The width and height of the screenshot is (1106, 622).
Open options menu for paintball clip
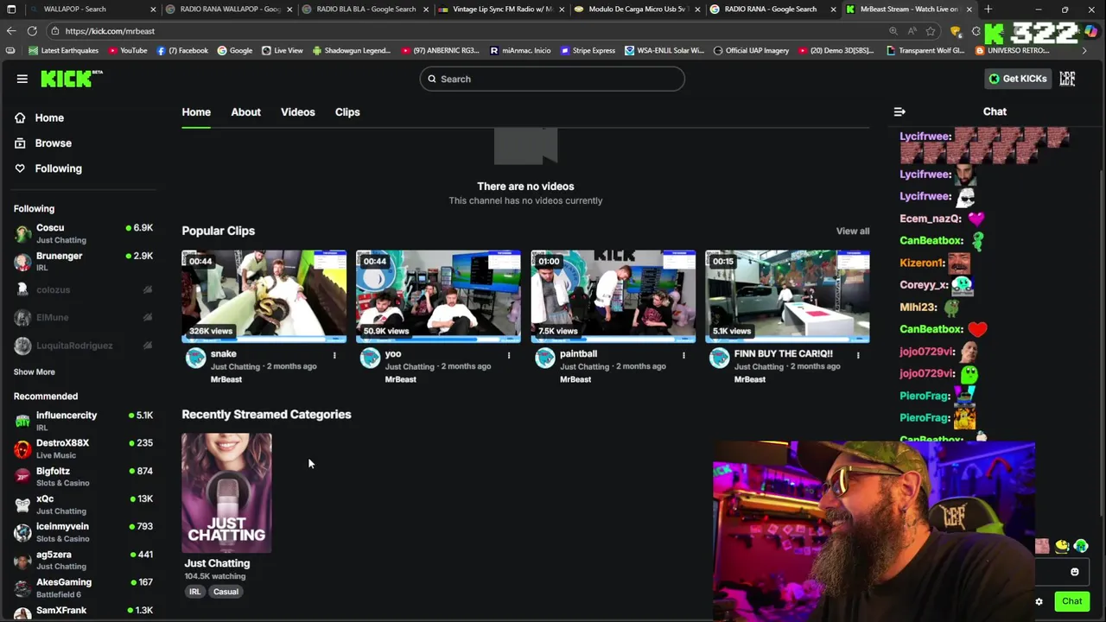coord(683,355)
